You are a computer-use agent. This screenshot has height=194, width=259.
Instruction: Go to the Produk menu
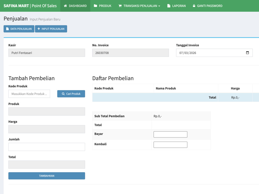tap(103, 6)
